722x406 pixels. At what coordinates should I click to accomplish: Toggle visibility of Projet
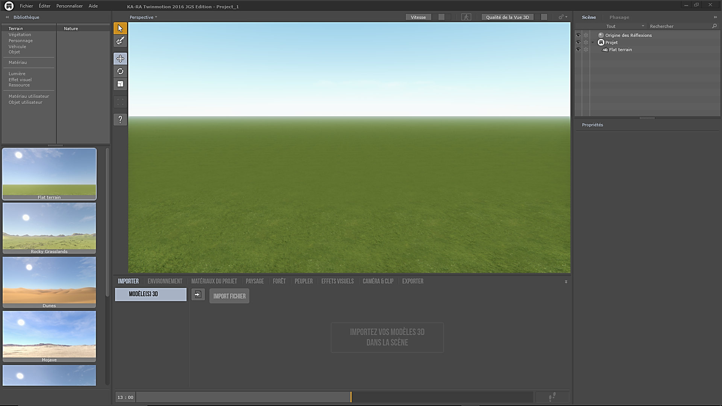pos(578,42)
